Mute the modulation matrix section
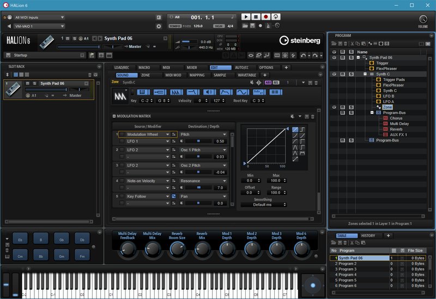 tap(292, 117)
